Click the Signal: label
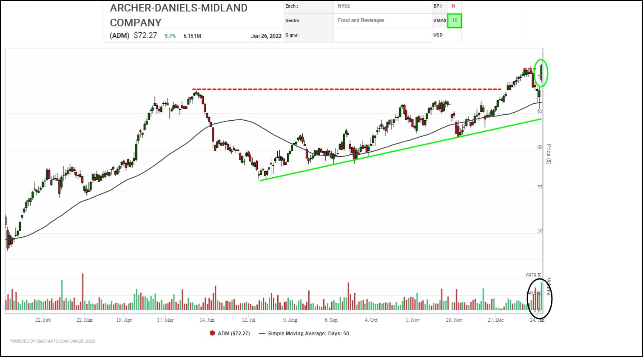The image size is (643, 357). point(293,35)
